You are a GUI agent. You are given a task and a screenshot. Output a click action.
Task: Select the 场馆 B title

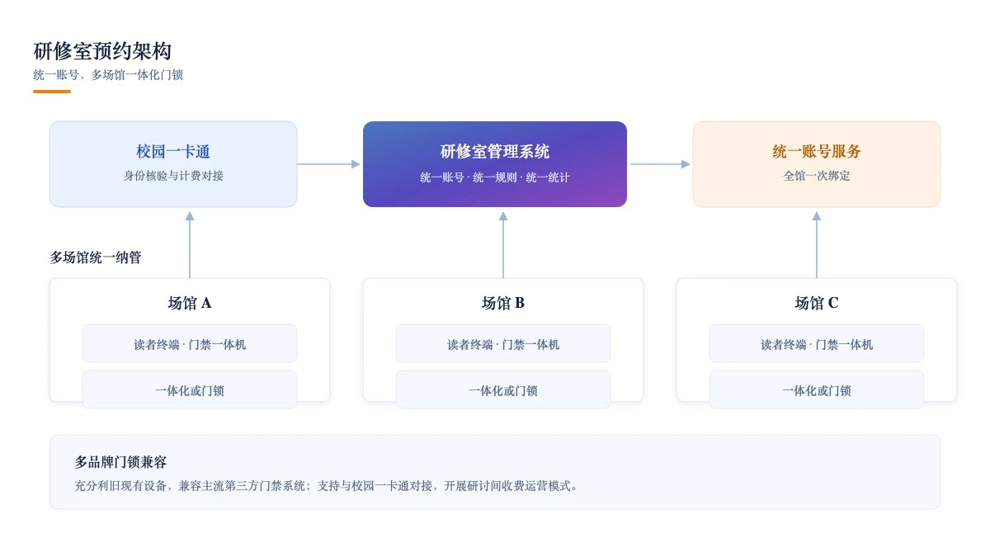[503, 303]
